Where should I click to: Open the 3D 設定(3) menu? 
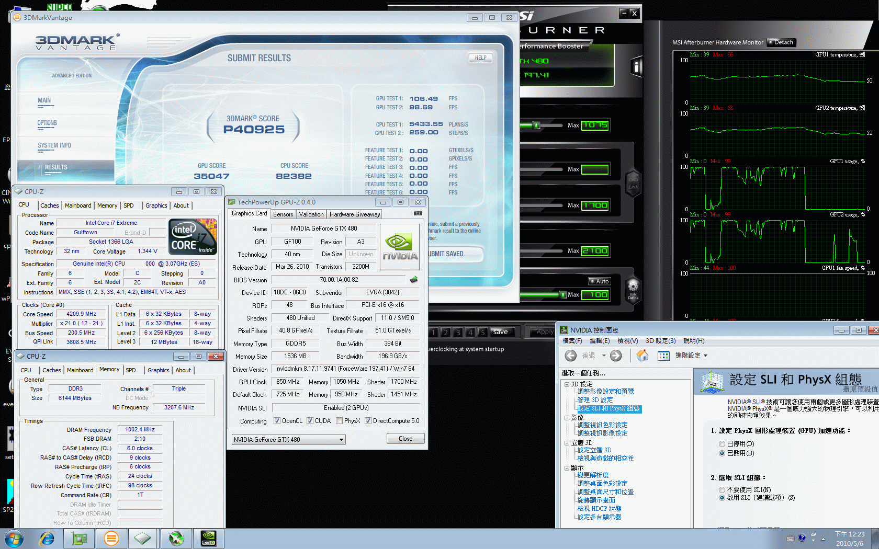pyautogui.click(x=660, y=341)
